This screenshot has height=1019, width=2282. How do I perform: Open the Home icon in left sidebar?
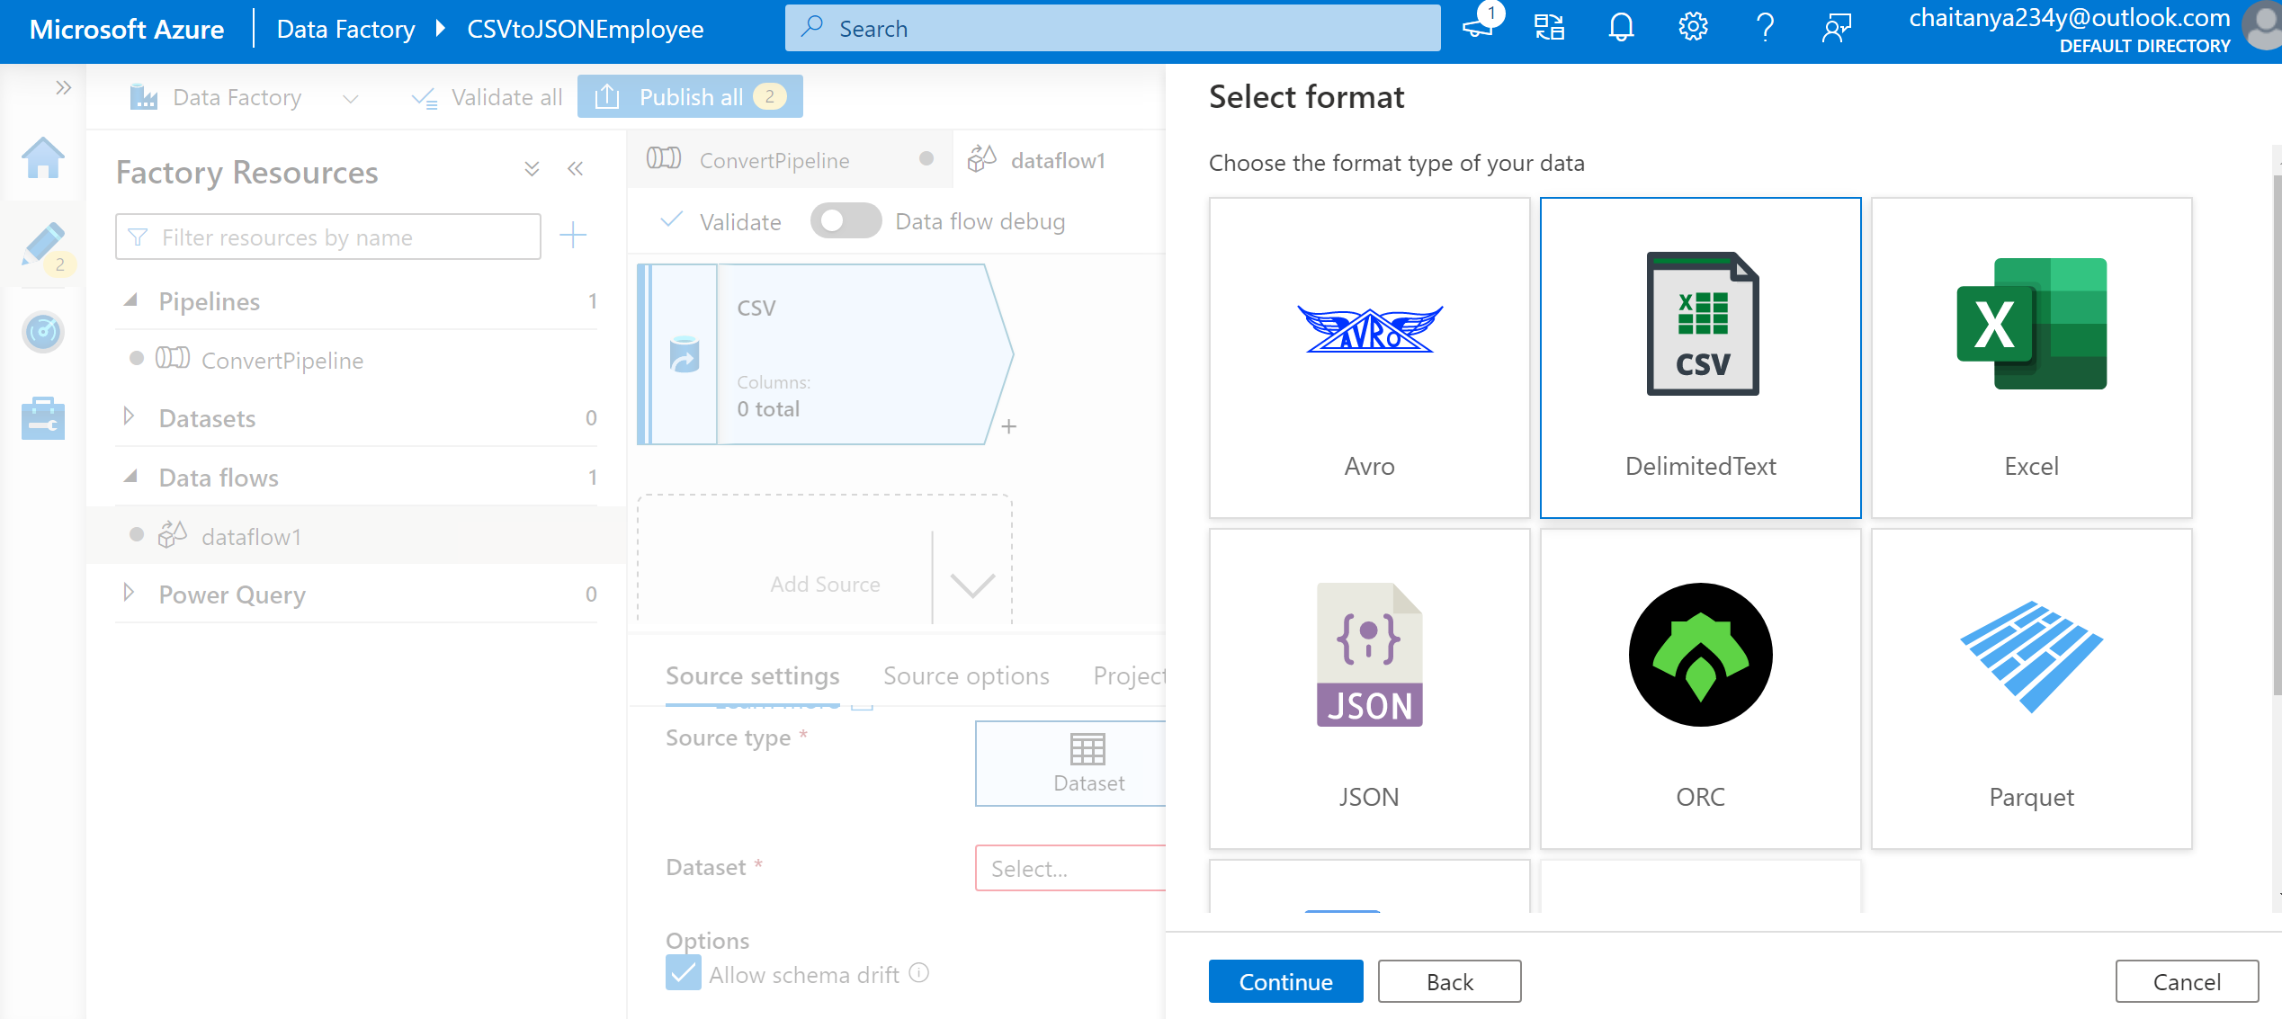pos(42,158)
